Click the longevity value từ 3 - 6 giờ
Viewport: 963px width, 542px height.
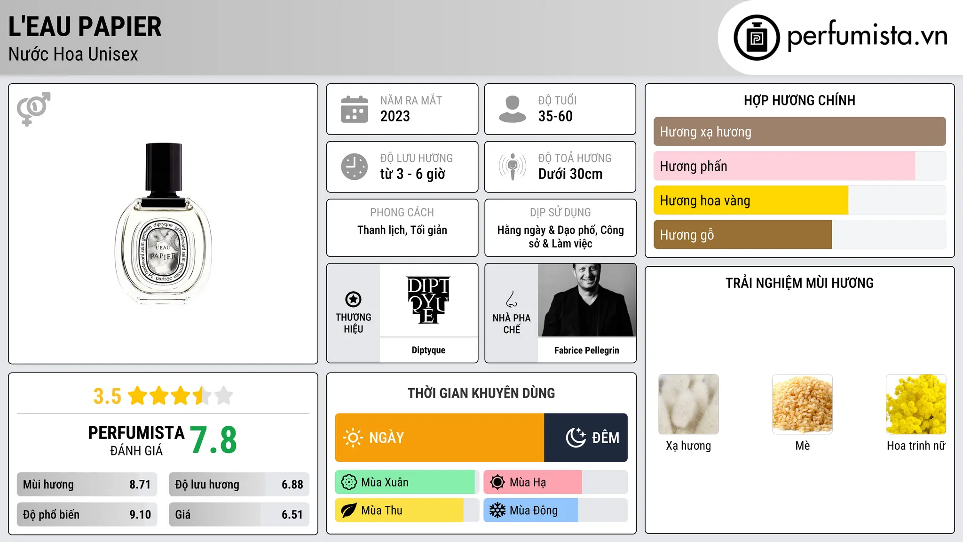click(x=413, y=174)
